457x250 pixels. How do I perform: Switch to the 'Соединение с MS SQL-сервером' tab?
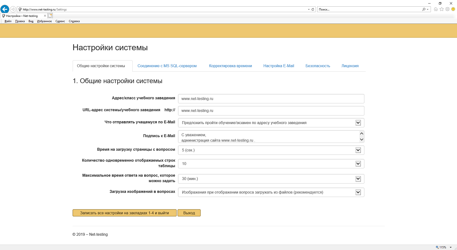pos(167,66)
